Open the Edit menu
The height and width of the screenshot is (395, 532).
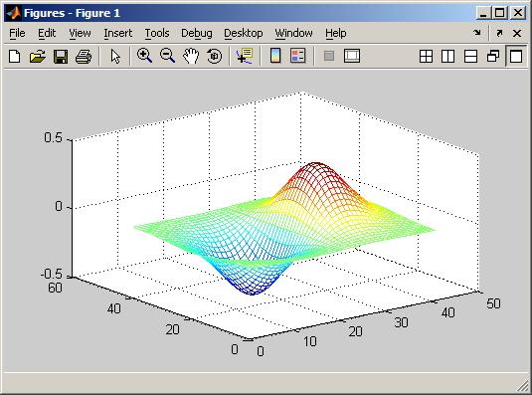[x=47, y=33]
